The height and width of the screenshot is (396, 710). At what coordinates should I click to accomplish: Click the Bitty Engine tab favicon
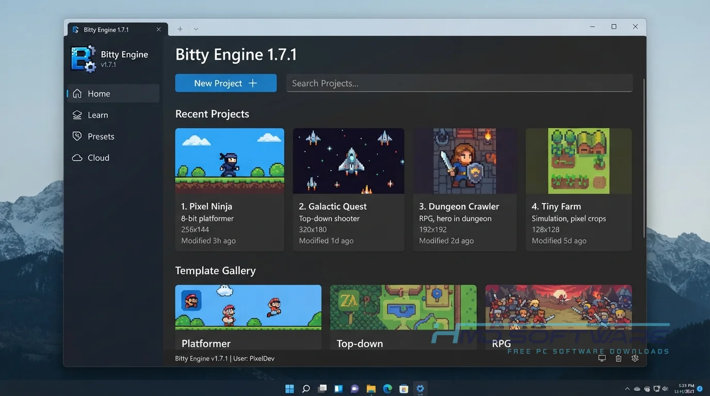(x=76, y=29)
